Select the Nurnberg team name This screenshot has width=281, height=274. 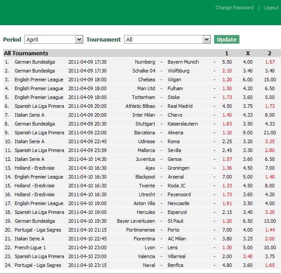[x=145, y=62]
